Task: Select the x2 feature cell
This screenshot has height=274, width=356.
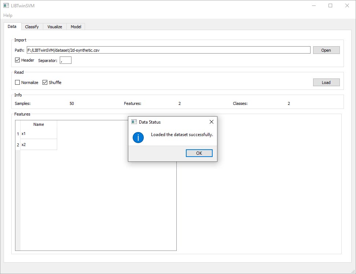Action: point(38,145)
